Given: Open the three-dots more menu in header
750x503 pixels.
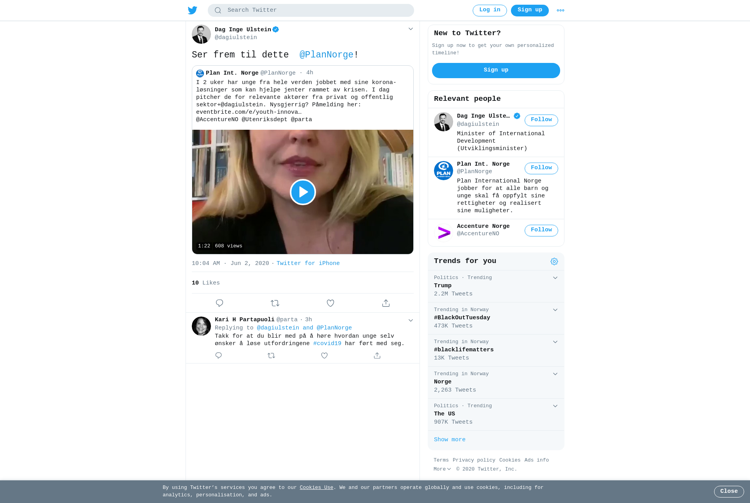Looking at the screenshot, I should [x=561, y=11].
